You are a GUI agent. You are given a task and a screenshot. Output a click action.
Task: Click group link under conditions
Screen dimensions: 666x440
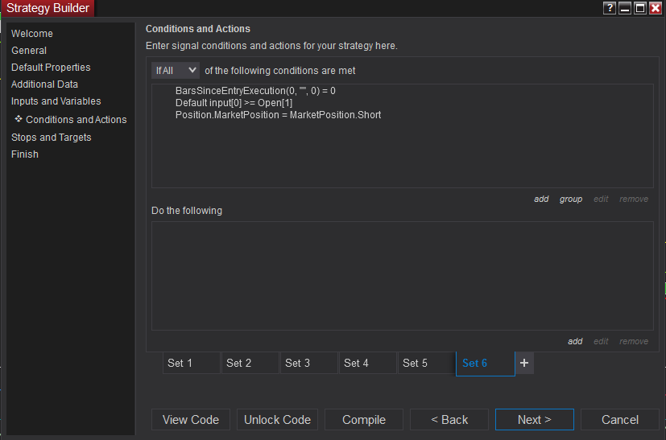(x=571, y=199)
